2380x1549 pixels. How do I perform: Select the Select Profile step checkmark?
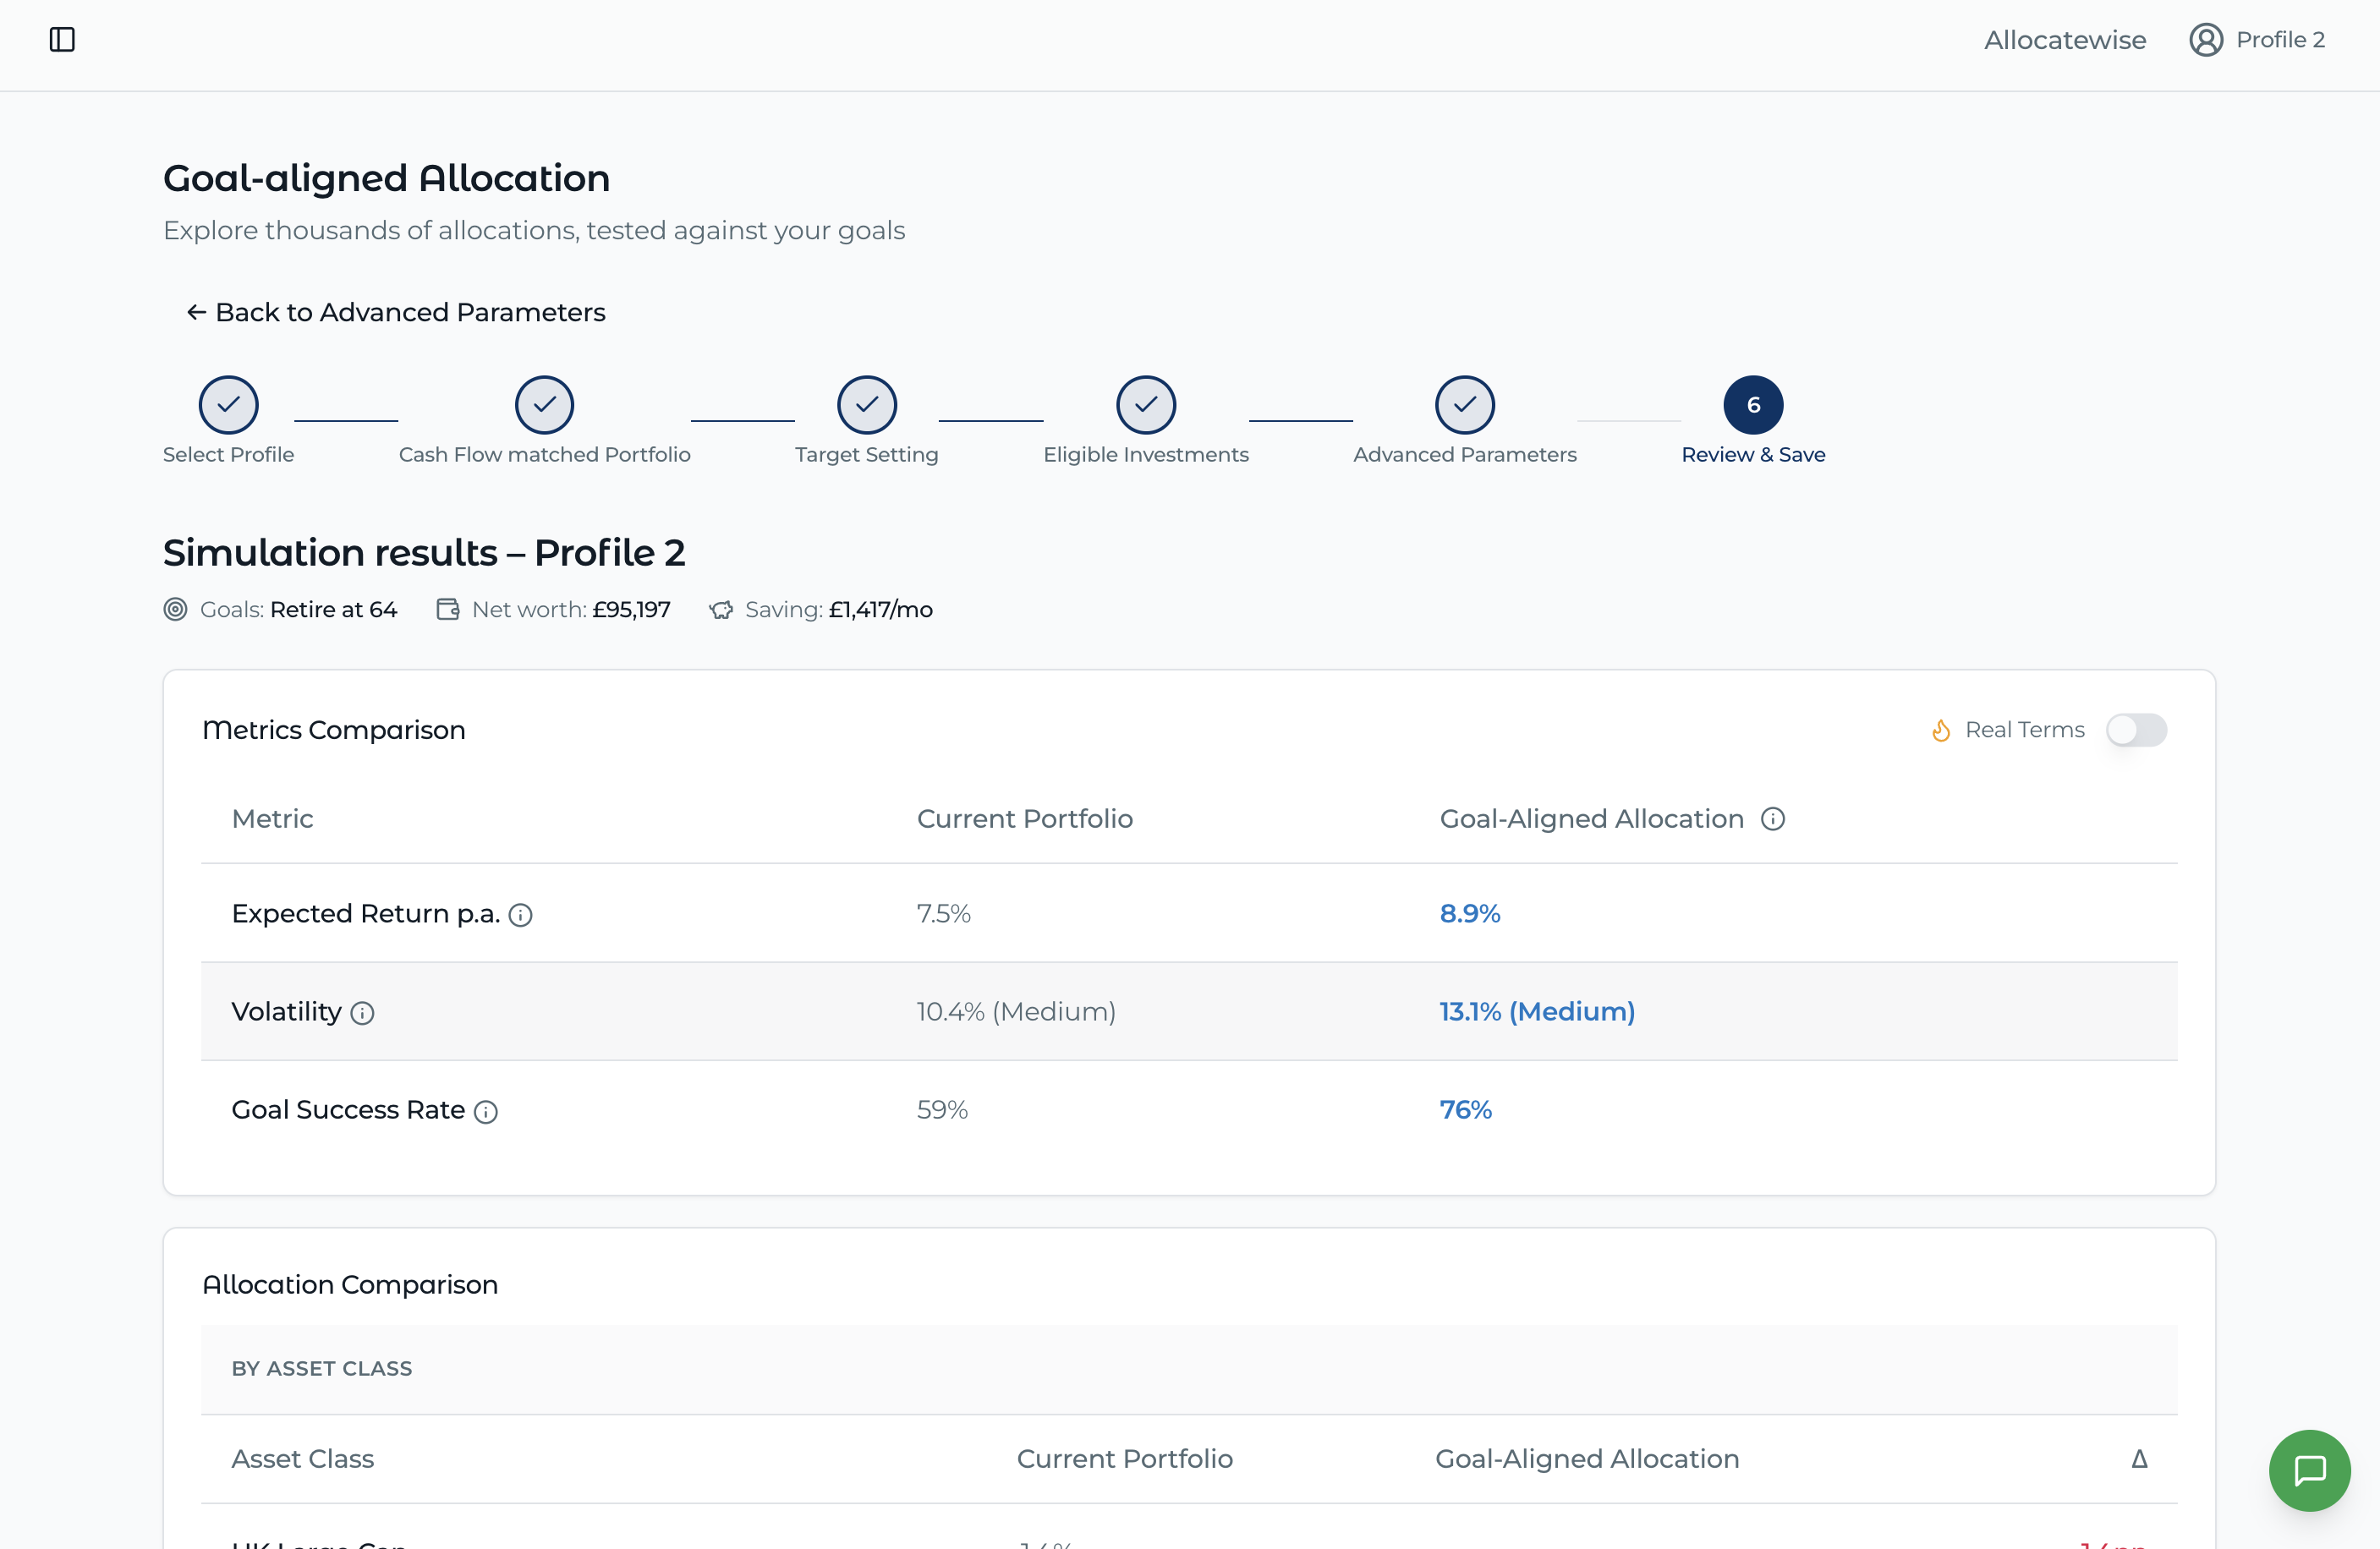pyautogui.click(x=229, y=405)
